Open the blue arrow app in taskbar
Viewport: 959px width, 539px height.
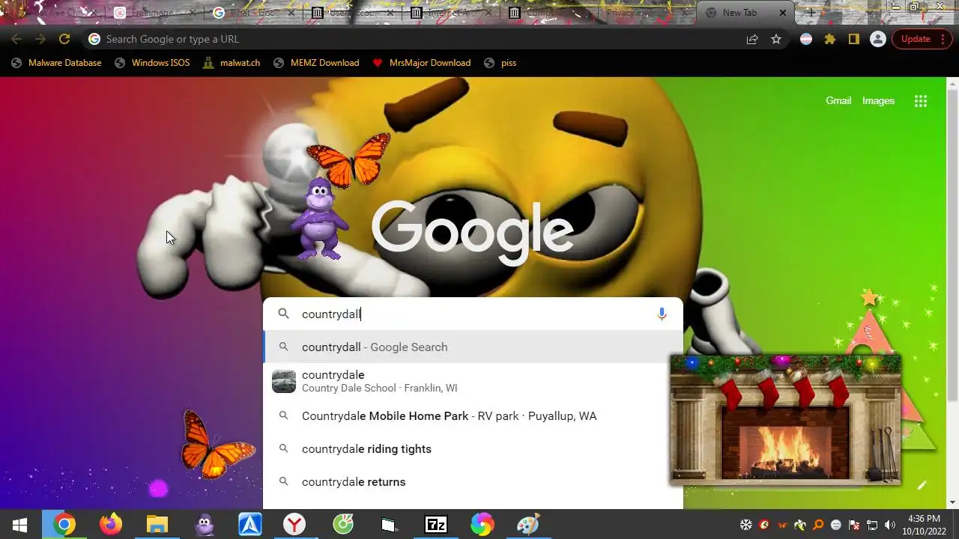(249, 525)
